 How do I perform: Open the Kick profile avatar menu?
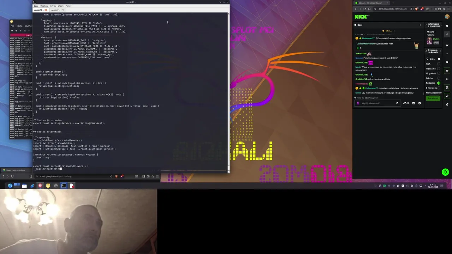[447, 17]
